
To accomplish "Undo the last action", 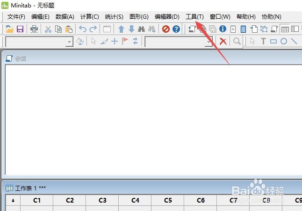I will [x=83, y=29].
